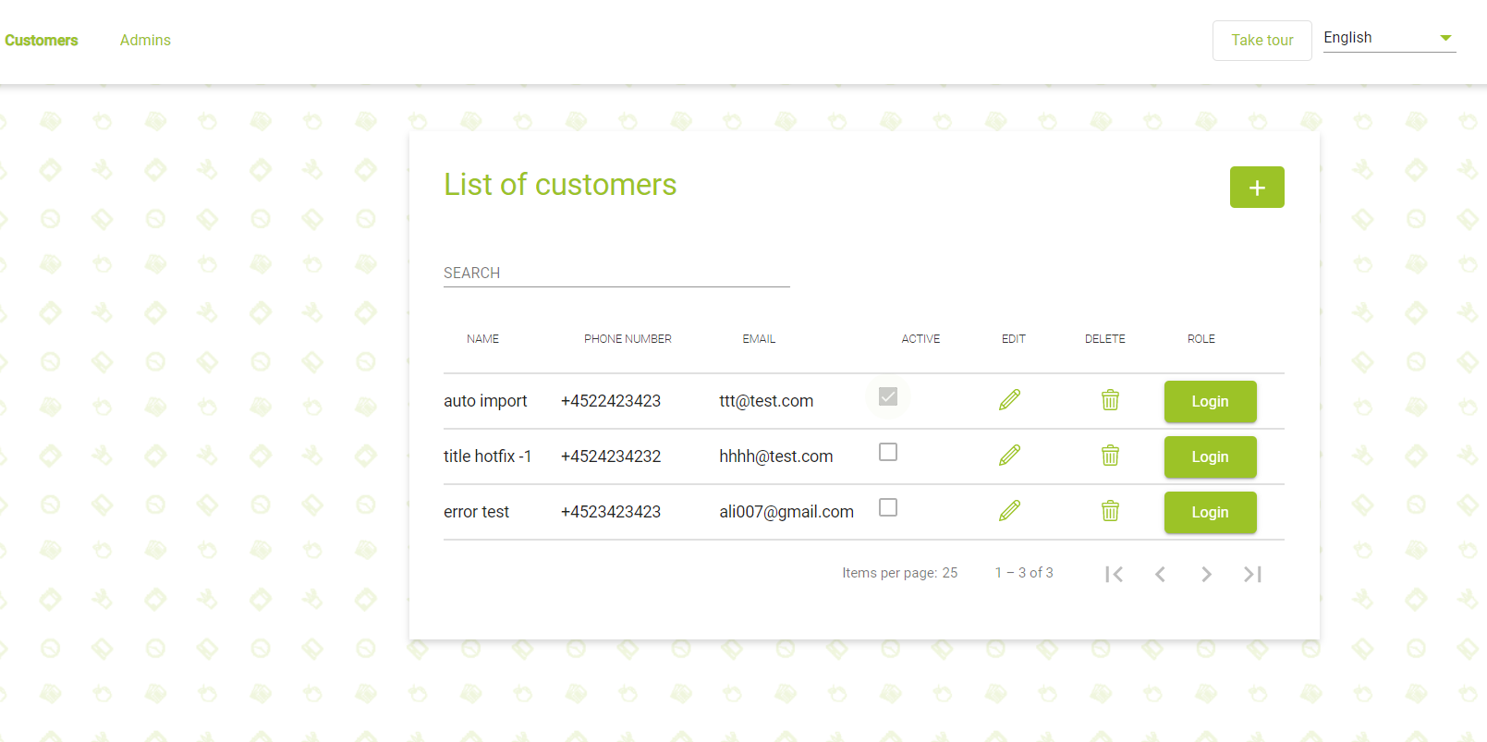1487x742 pixels.
Task: Go to the previous page of customers
Action: click(1160, 575)
